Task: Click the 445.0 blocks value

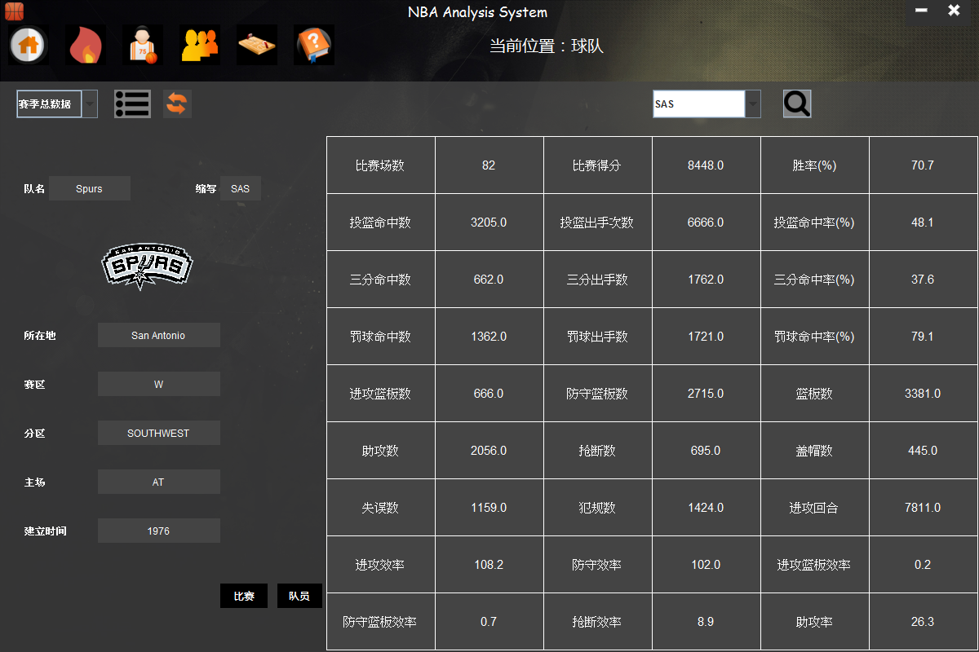Action: point(924,451)
